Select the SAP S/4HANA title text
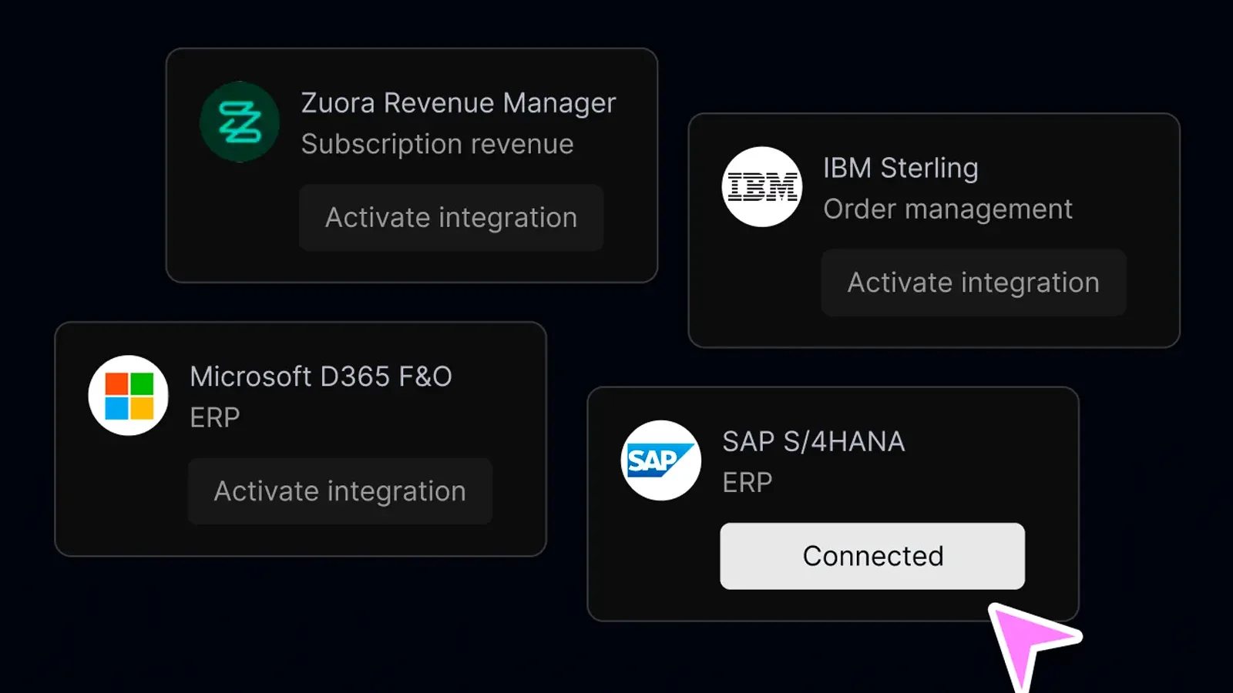Viewport: 1233px width, 693px height. (x=814, y=441)
